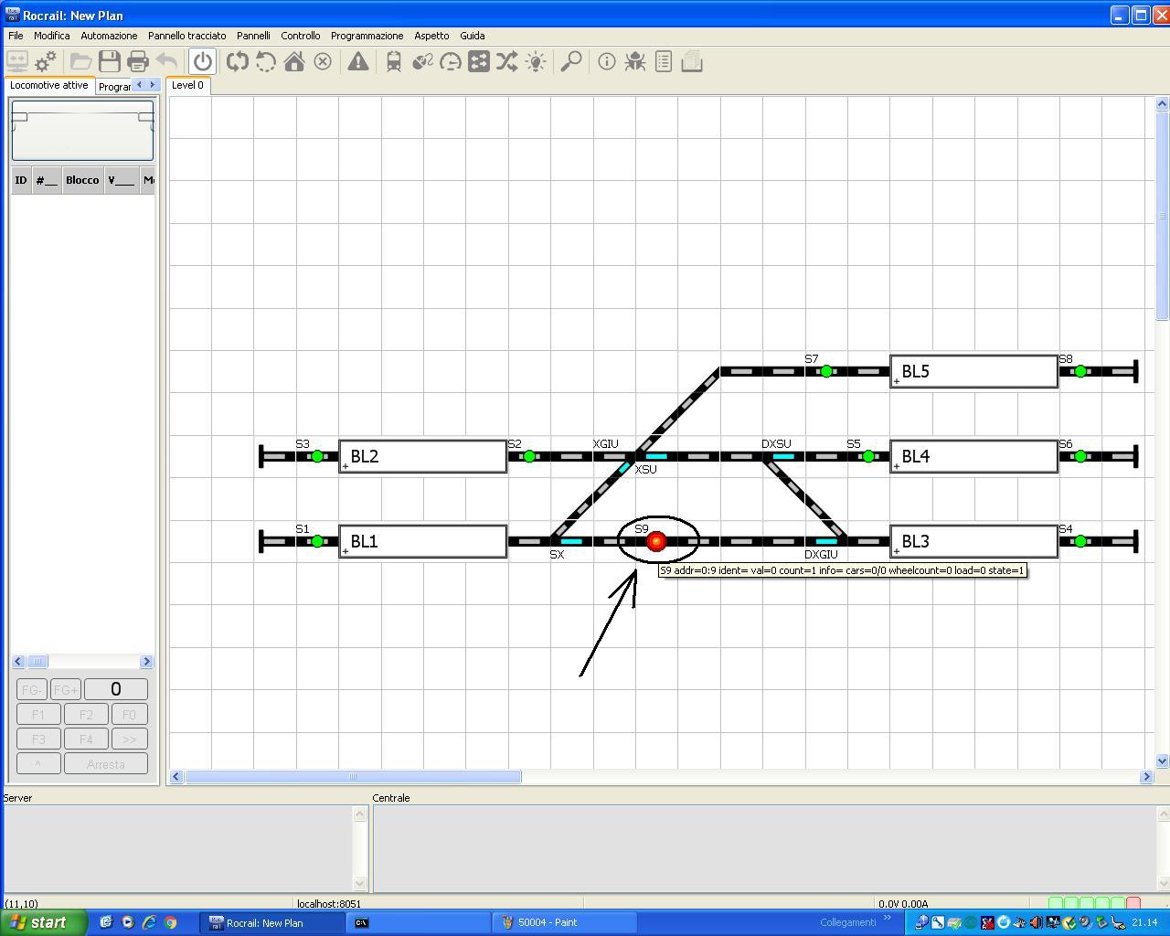Toggle sensor S4 green indicator

click(1080, 541)
